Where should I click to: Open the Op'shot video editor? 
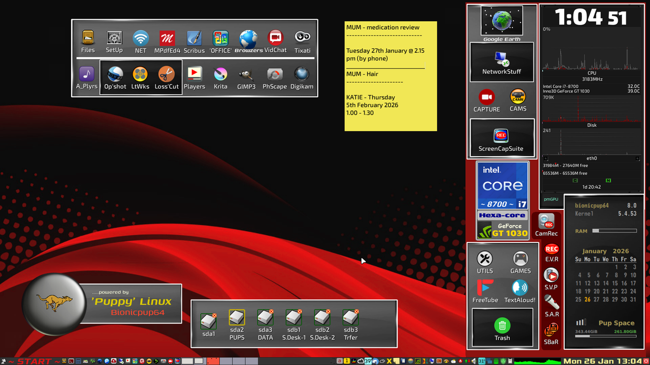tap(114, 74)
